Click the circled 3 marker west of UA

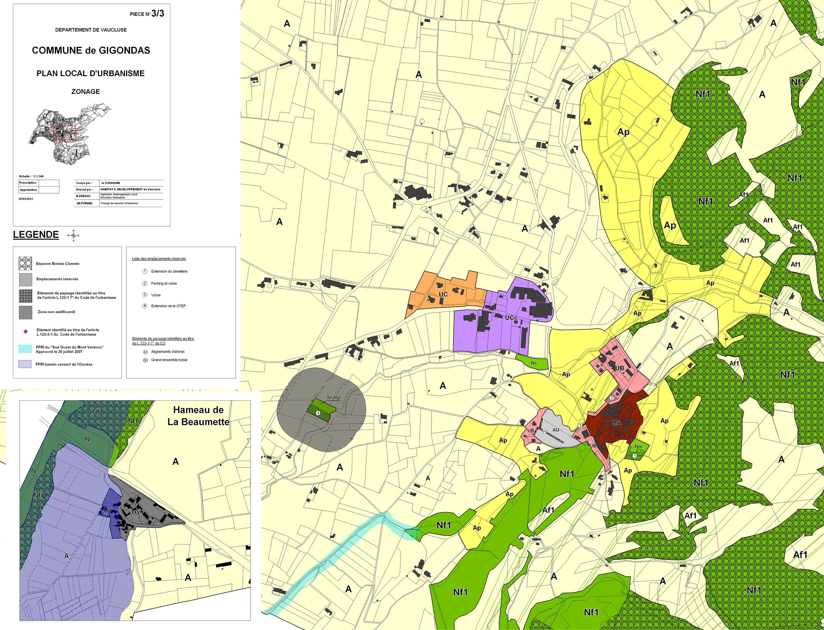tap(580, 425)
